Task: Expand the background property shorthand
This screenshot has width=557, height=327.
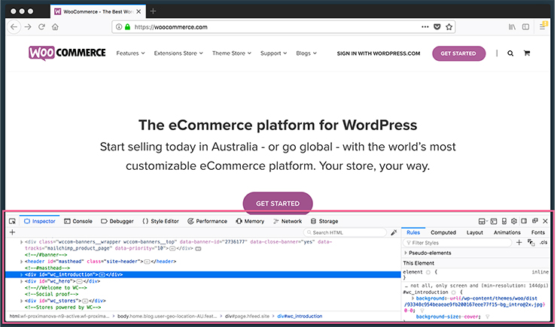Action: pyautogui.click(x=412, y=298)
